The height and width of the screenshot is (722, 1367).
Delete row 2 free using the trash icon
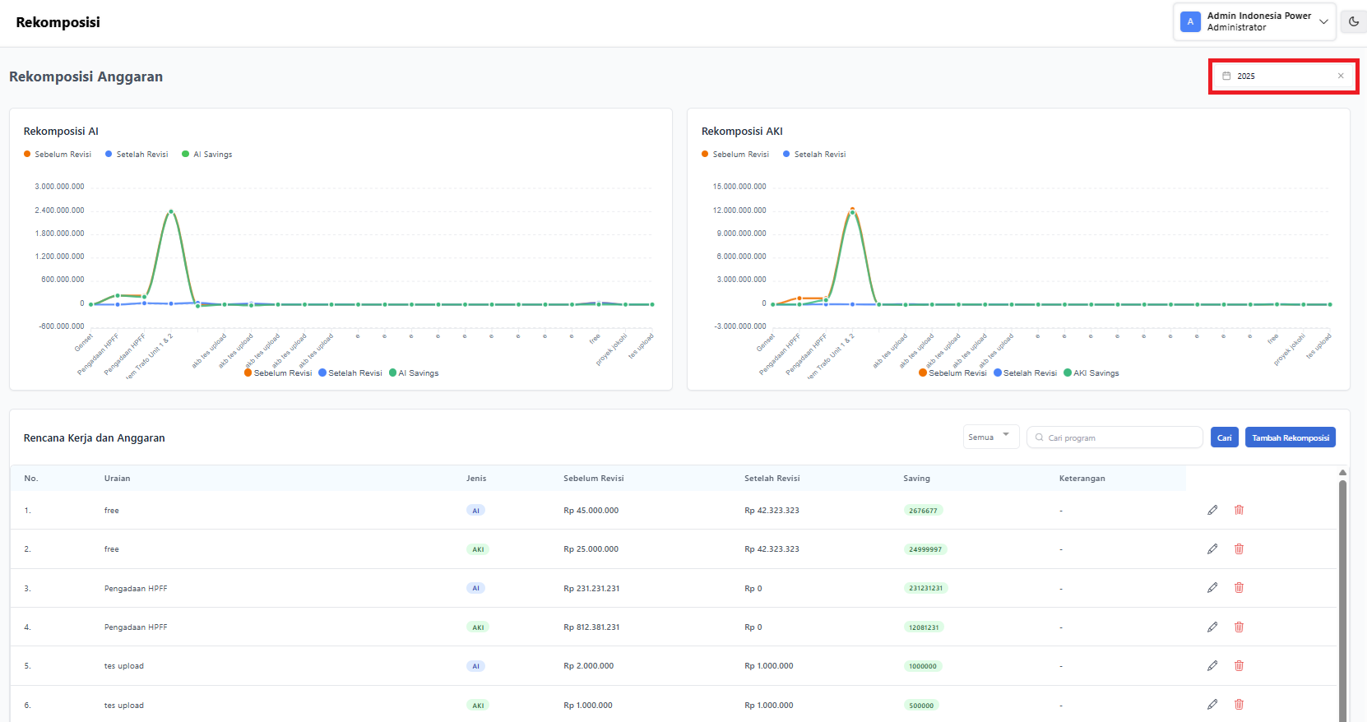[x=1239, y=548]
